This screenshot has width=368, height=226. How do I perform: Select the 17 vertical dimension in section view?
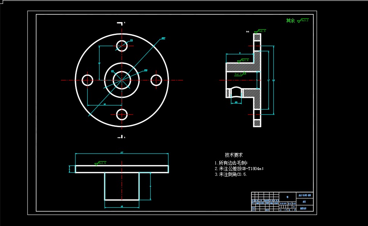(x=268, y=80)
